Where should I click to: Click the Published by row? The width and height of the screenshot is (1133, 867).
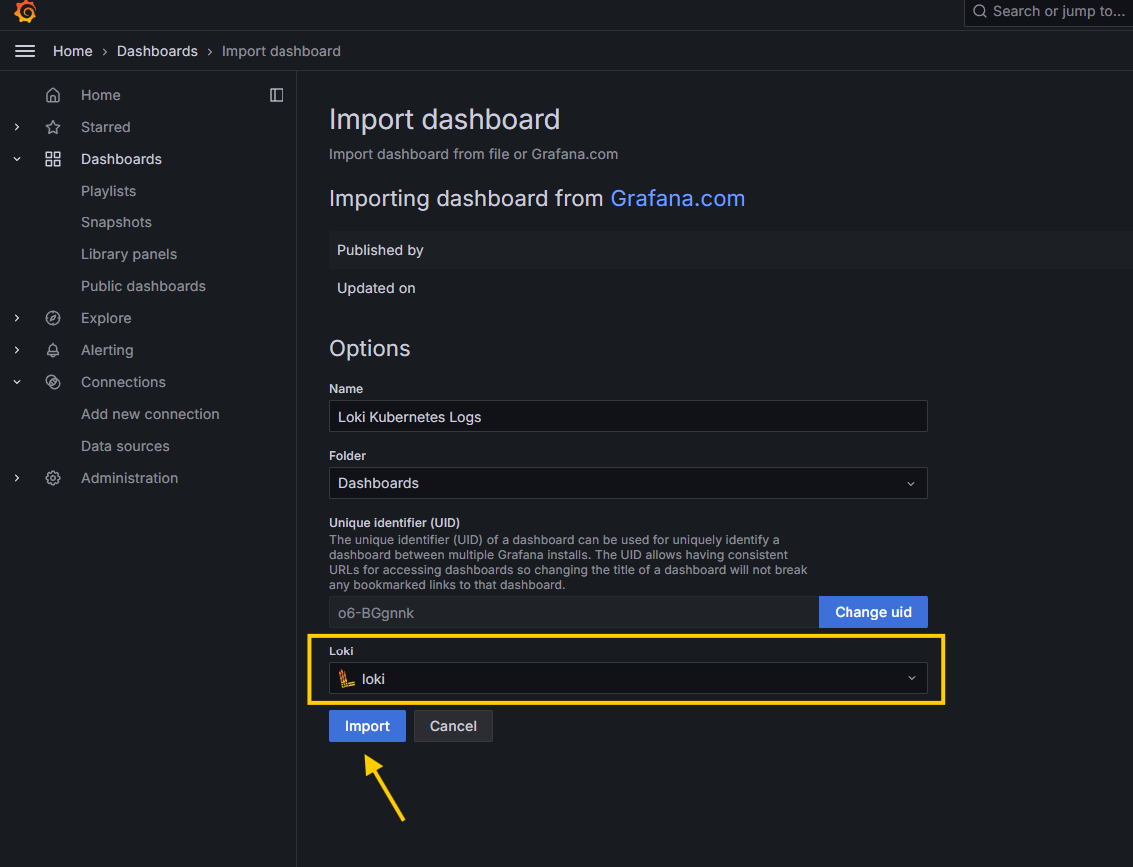point(731,250)
